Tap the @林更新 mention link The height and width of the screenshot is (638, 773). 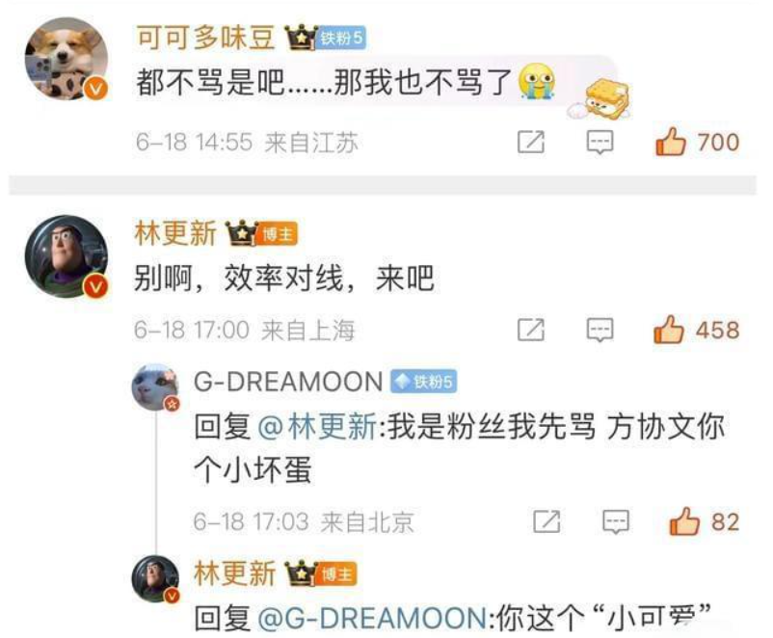(317, 427)
